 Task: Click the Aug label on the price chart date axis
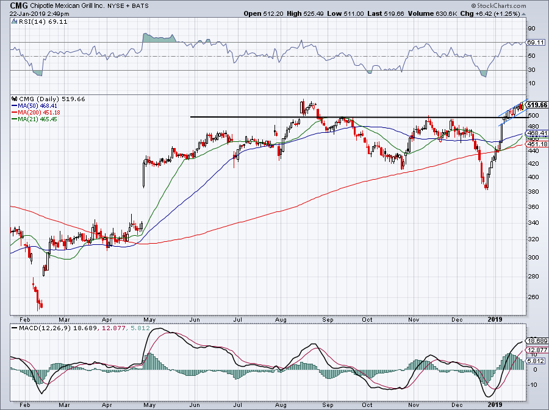coord(281,319)
